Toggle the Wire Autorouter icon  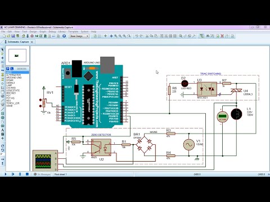(x=202, y=36)
